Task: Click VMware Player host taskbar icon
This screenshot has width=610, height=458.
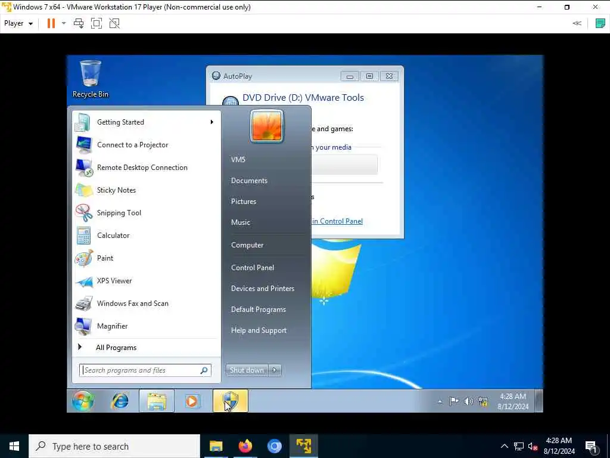Action: (x=303, y=446)
